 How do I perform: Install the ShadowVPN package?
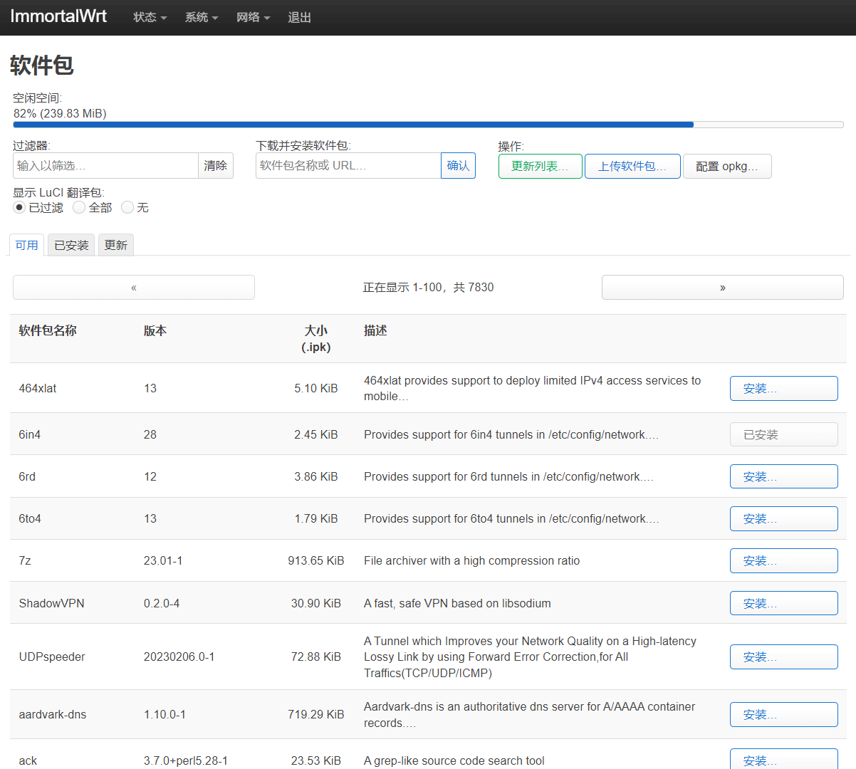pyautogui.click(x=783, y=603)
